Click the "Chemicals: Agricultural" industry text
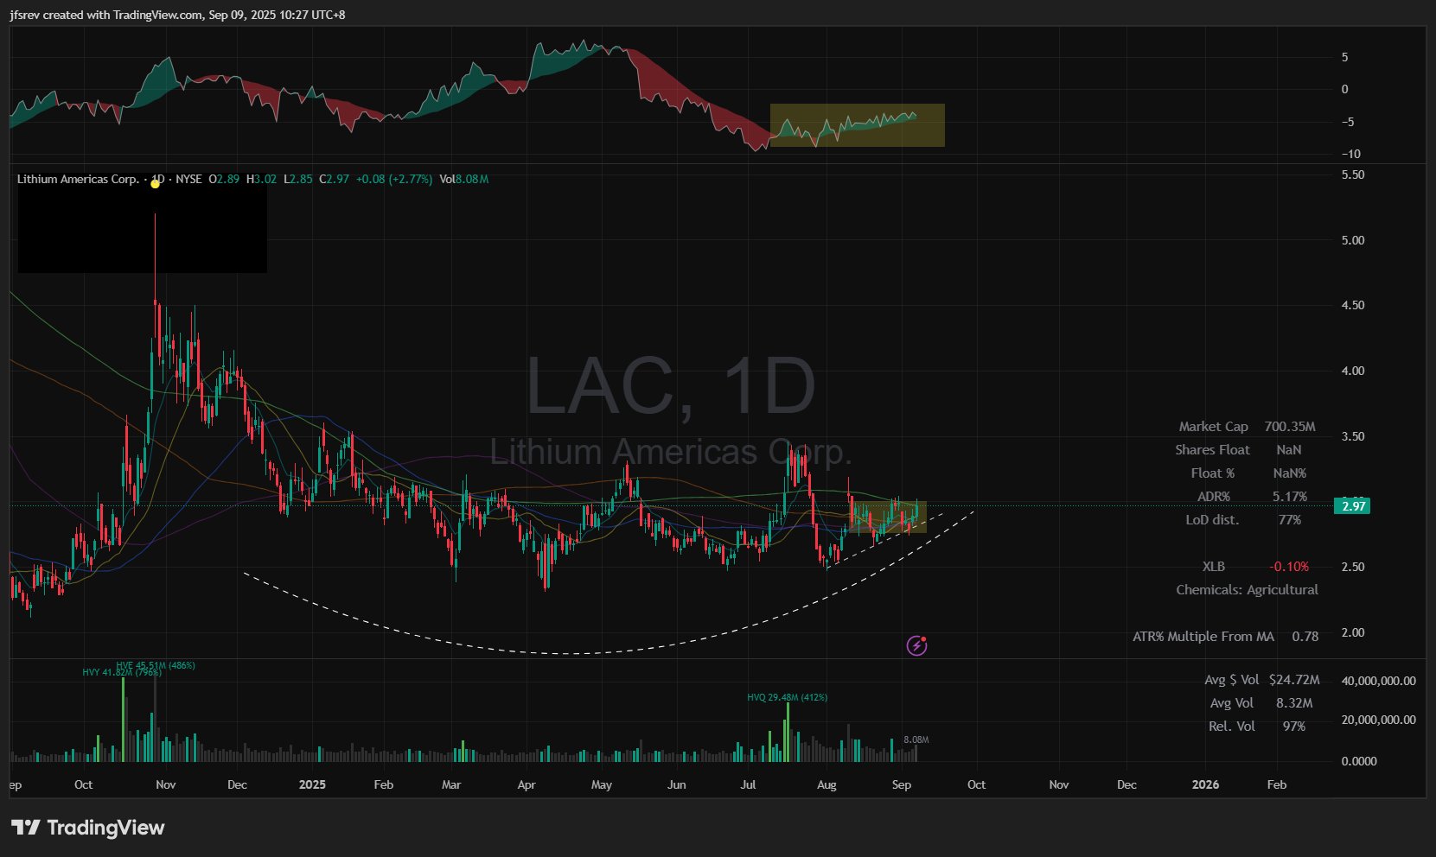The image size is (1436, 857). [x=1247, y=590]
